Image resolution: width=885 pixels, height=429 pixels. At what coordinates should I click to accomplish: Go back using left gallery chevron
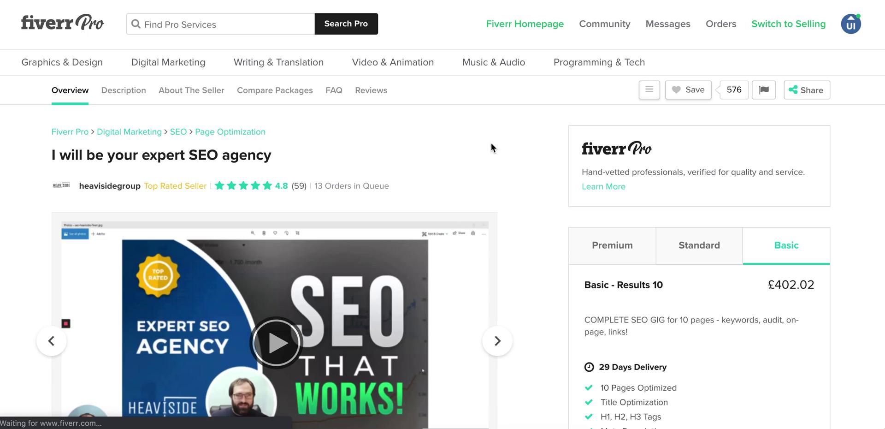click(51, 341)
